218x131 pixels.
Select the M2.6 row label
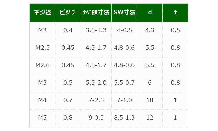(42, 65)
